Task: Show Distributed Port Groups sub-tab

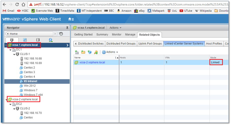Action: tap(121, 44)
